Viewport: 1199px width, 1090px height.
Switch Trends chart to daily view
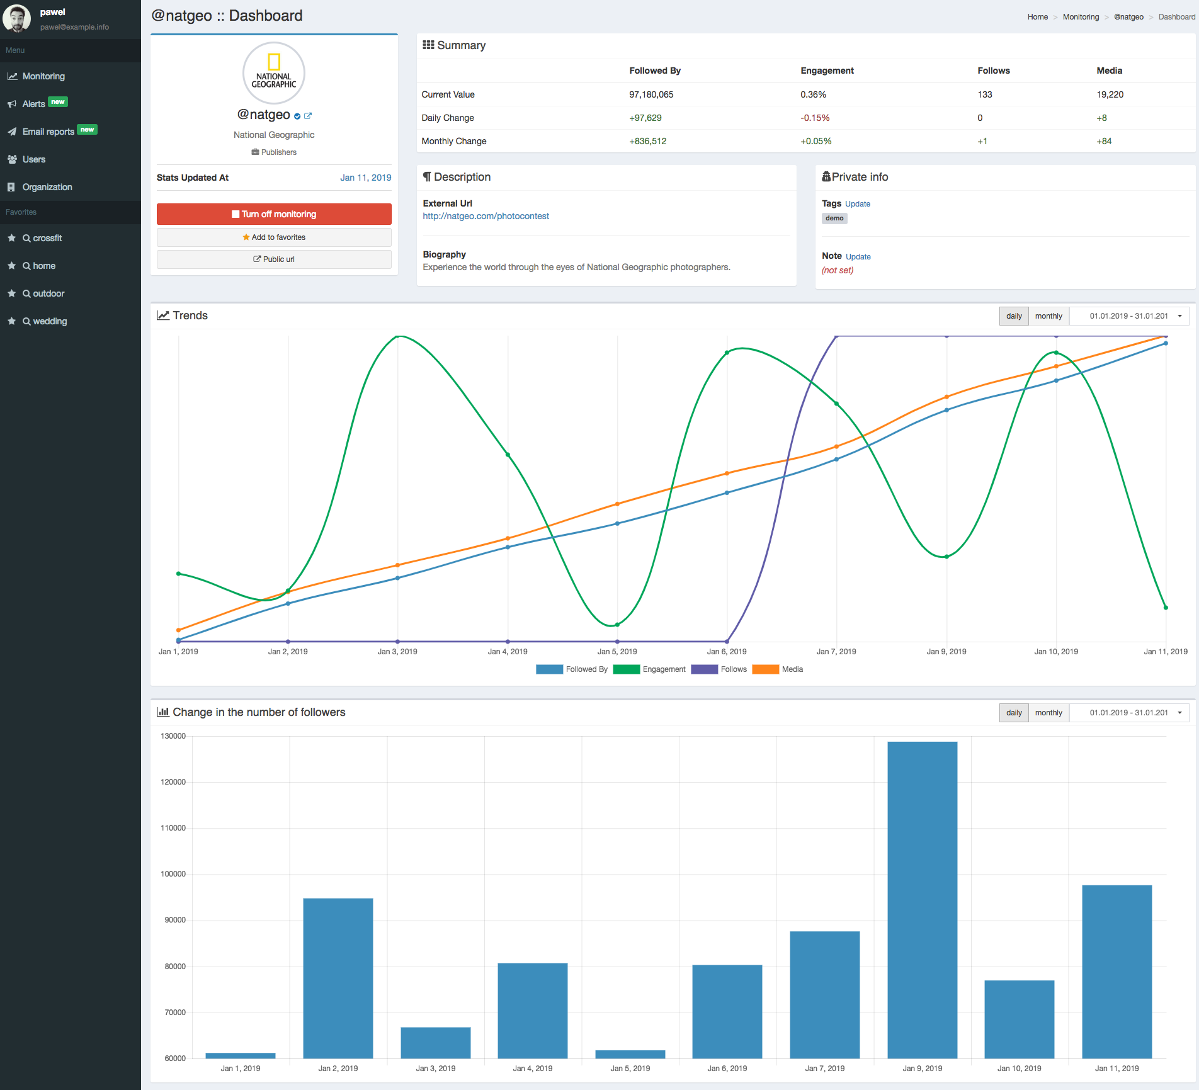1013,316
